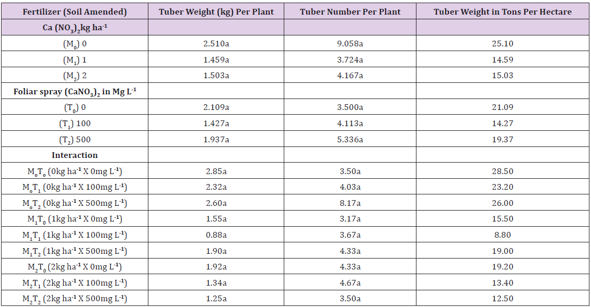Select the Ca (NO3)2 kg ha-1 subheading cell
The height and width of the screenshot is (307, 591).
pyautogui.click(x=75, y=28)
